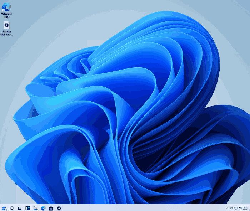250x211 pixels.
Task: Click the audio file's name label on desktop
Action: pyautogui.click(x=6, y=33)
